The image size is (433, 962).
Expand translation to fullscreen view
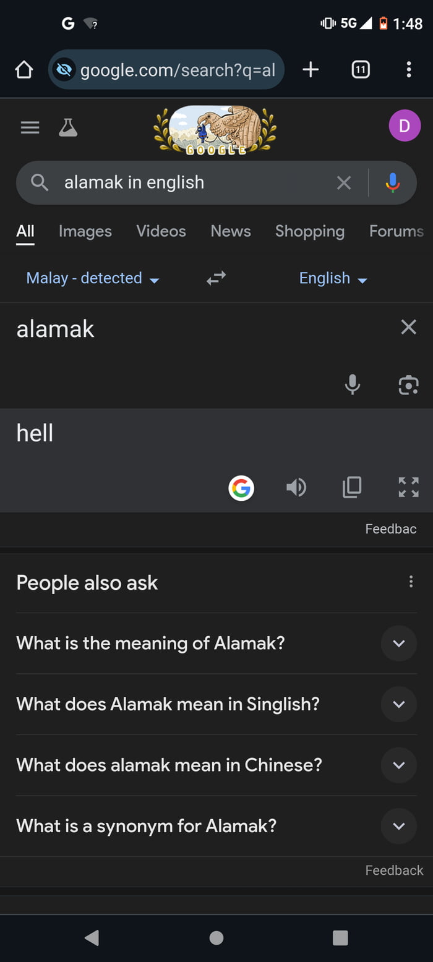408,487
